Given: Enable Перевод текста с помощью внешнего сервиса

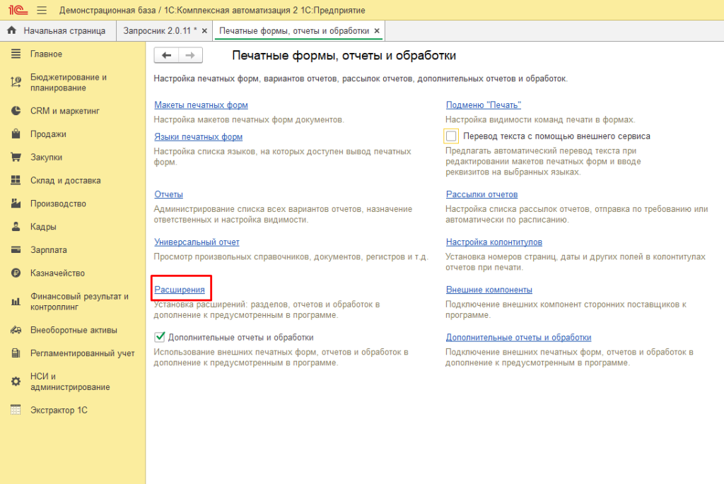Looking at the screenshot, I should point(451,136).
